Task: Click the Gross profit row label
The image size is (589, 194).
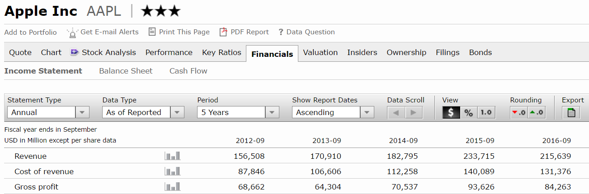Action: [x=36, y=187]
